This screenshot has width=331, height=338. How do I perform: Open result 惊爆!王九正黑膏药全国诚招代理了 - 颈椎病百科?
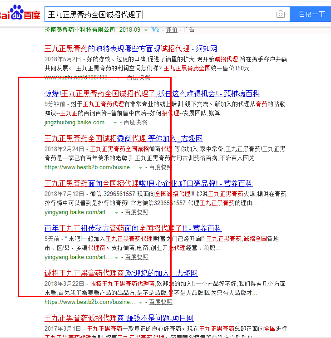pos(152,93)
